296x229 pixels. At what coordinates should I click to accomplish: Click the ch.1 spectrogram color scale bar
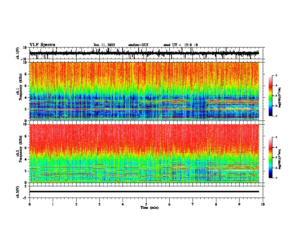[x=271, y=96]
